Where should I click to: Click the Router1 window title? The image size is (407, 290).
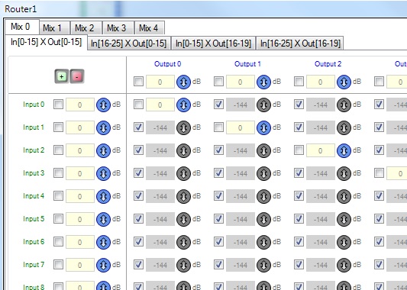pos(21,9)
